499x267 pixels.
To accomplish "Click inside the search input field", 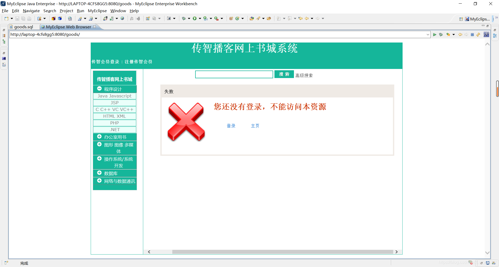I will pyautogui.click(x=234, y=74).
